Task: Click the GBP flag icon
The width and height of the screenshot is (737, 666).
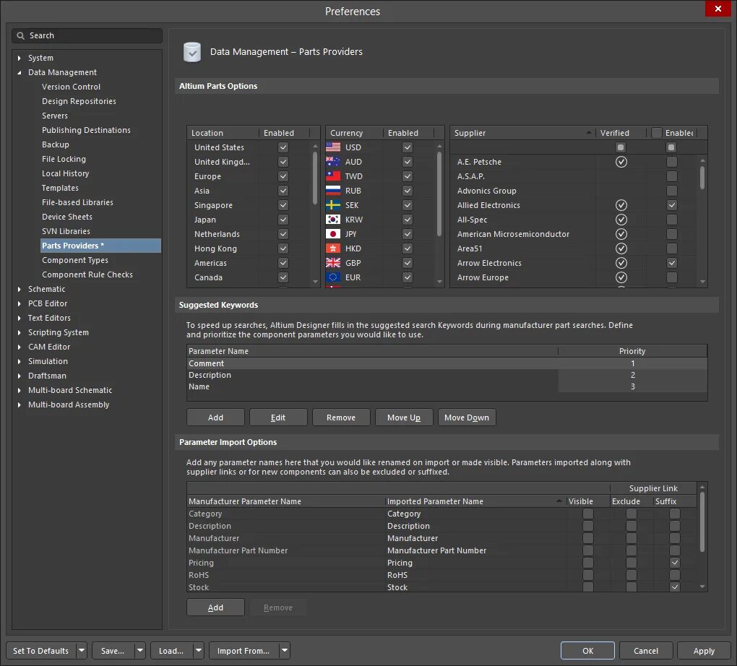Action: point(333,263)
